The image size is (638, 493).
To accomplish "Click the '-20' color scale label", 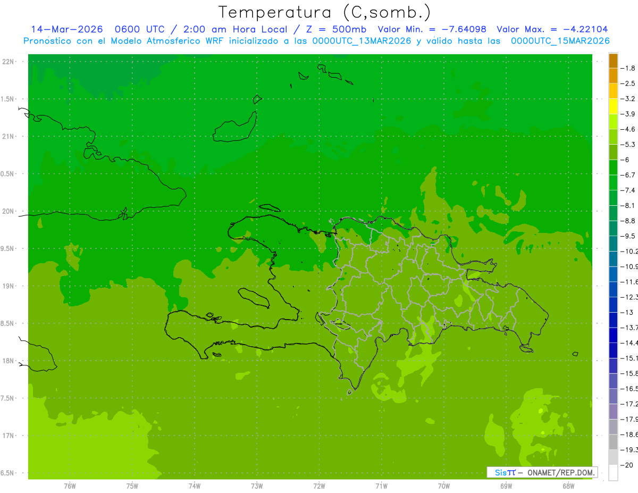I will (628, 465).
